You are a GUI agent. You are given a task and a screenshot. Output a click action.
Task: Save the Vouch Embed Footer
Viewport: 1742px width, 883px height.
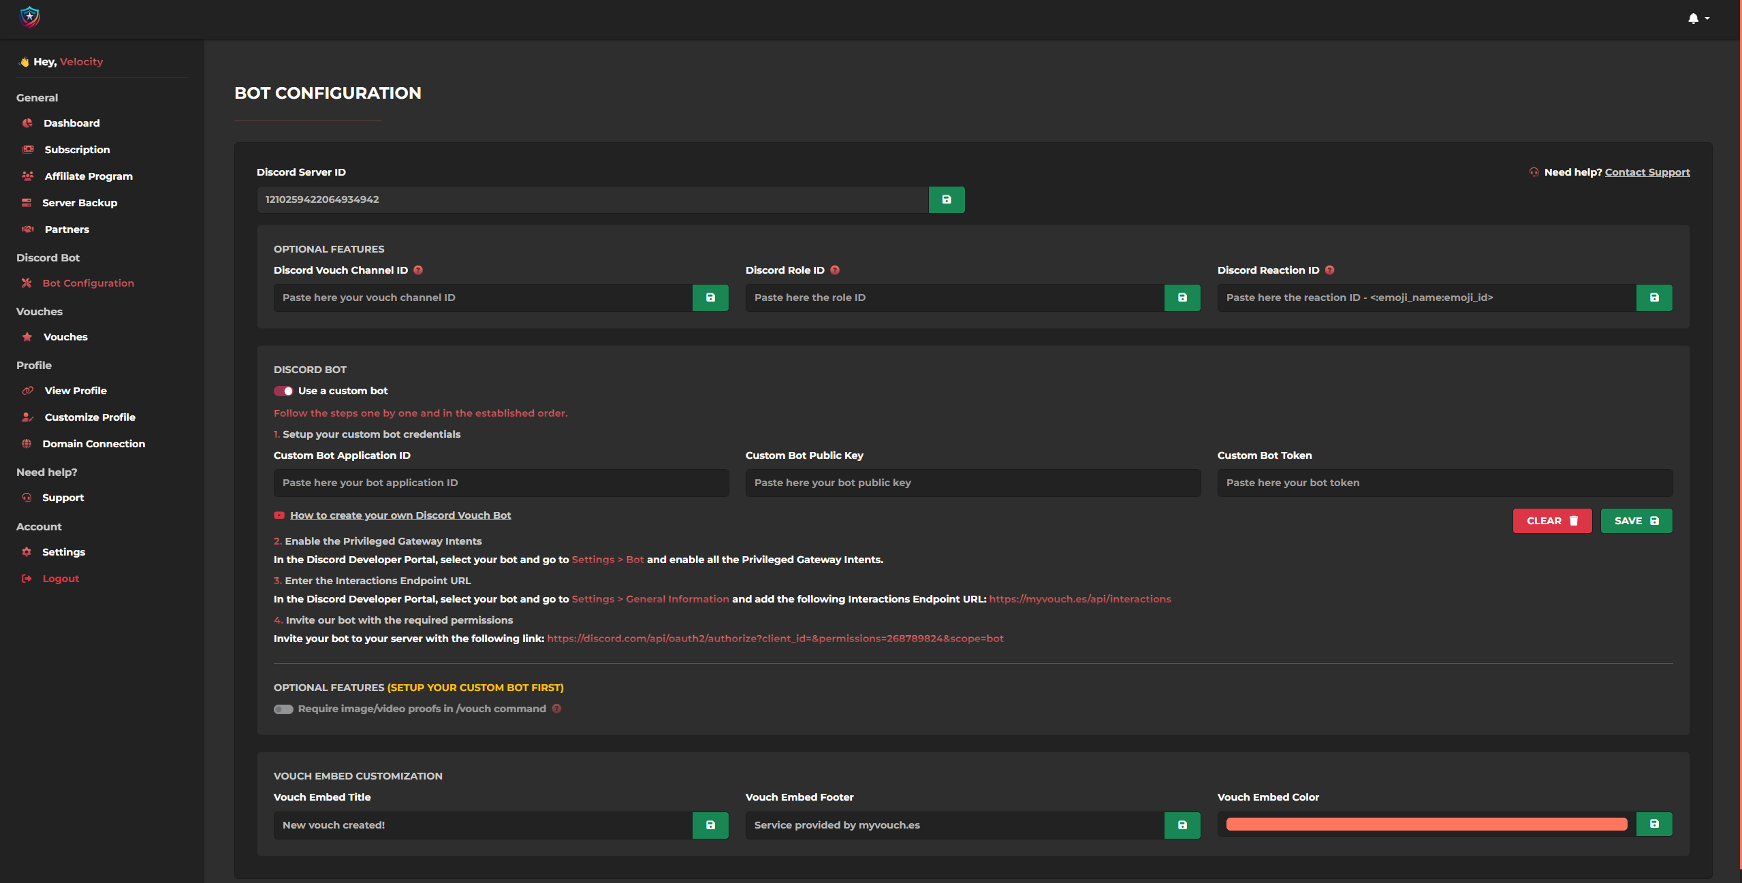(x=1182, y=825)
